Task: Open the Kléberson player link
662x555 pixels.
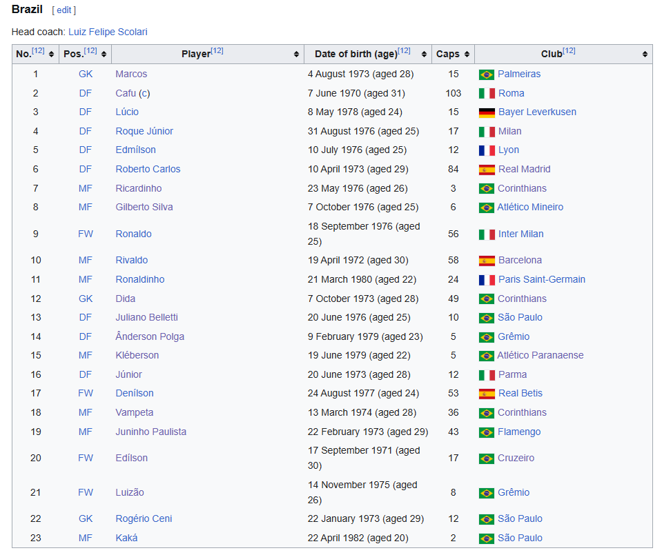Action: click(x=137, y=356)
